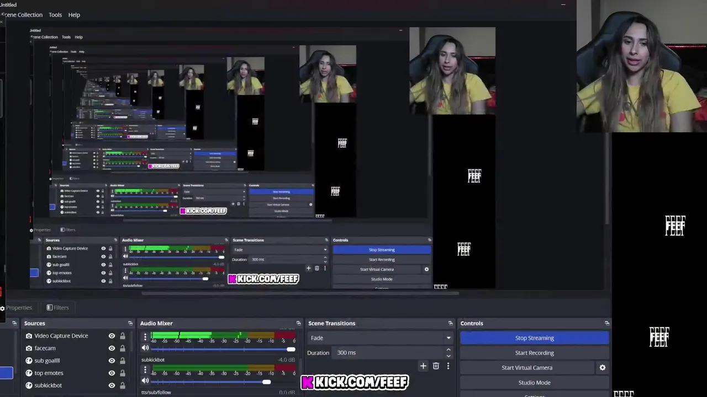Open virtual camera settings gear
Viewport: 707px width, 397px height.
[602, 368]
